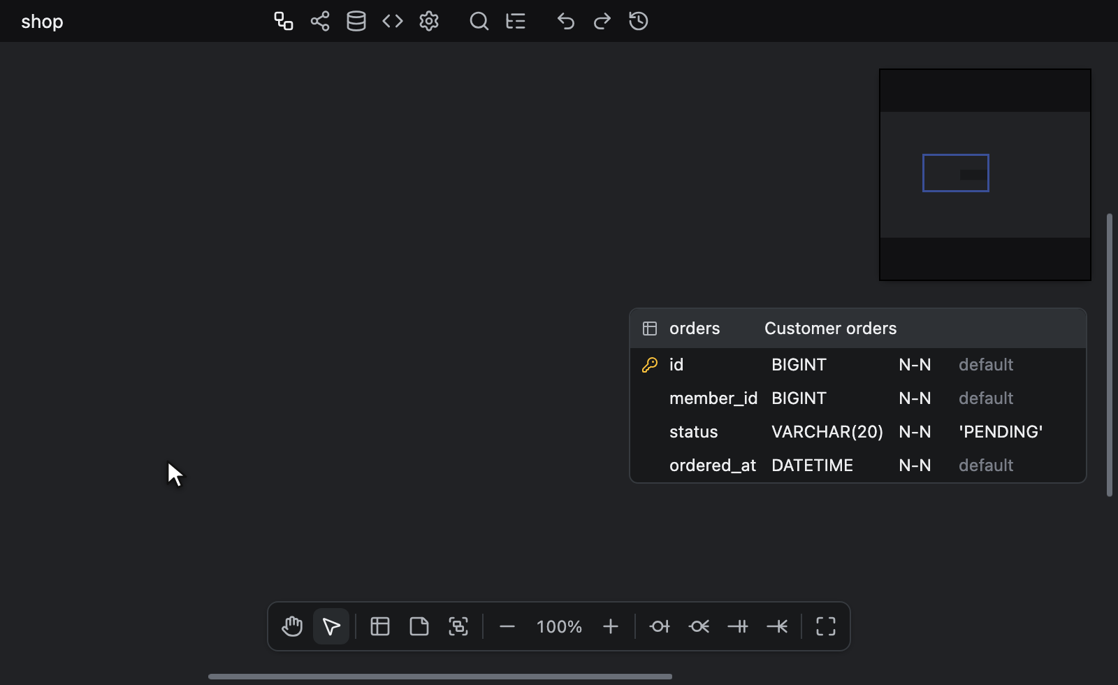Click the horizontal scrollbar at the bottom
1118x685 pixels.
click(440, 677)
